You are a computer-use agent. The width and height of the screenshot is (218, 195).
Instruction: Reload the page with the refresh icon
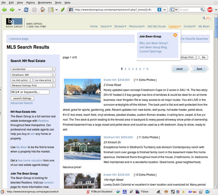(x=26, y=10)
